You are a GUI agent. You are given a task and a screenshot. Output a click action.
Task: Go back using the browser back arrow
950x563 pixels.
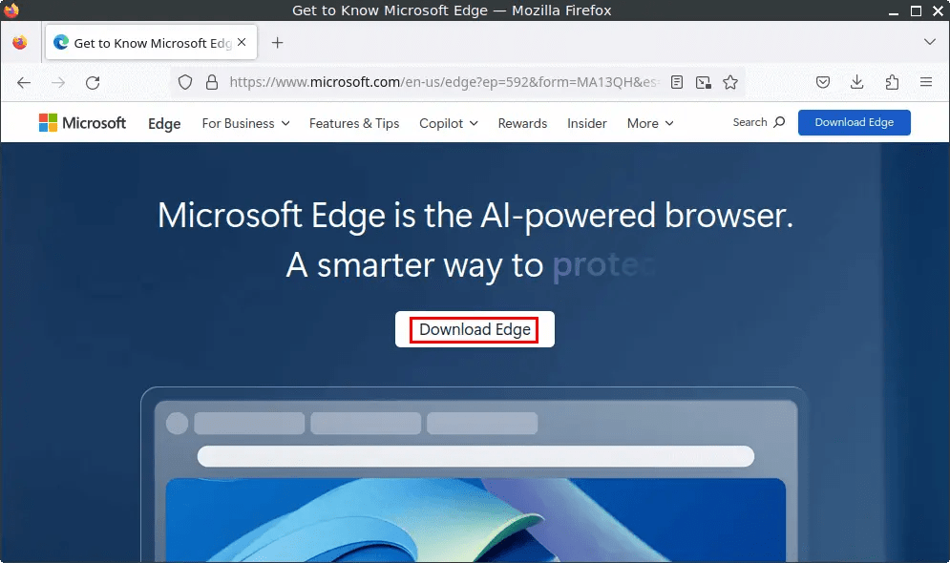[x=24, y=82]
